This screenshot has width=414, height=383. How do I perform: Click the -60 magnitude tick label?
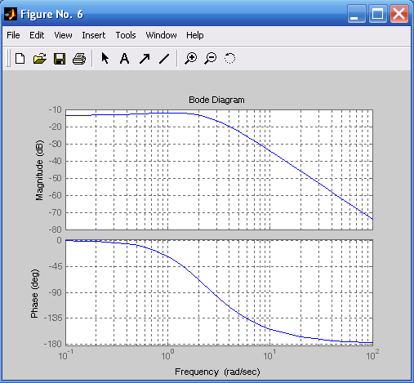click(x=56, y=195)
